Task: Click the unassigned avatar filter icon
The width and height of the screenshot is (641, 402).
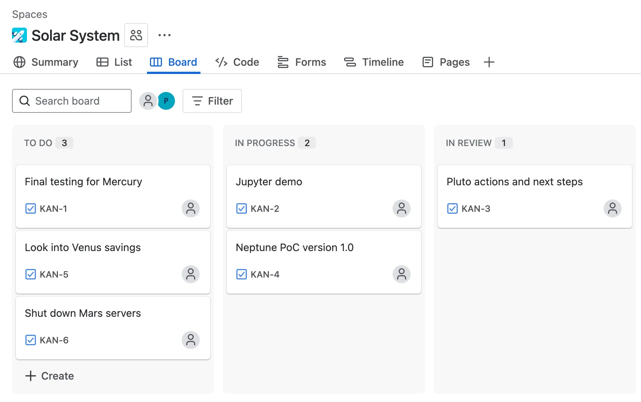Action: tap(148, 101)
